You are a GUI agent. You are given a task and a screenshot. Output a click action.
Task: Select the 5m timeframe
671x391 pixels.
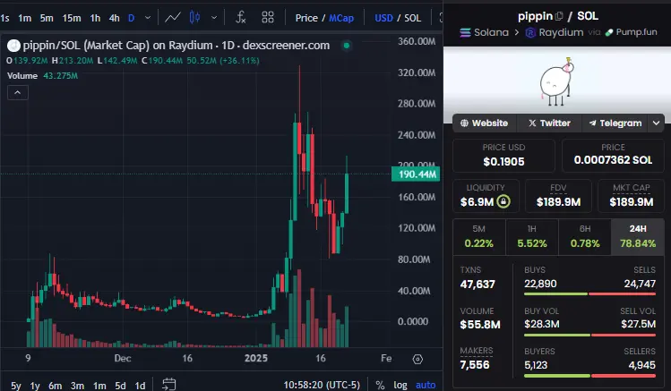[47, 18]
